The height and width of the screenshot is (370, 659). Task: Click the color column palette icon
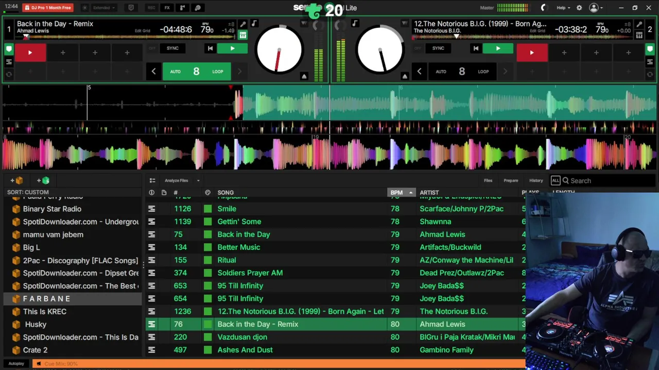pos(207,193)
